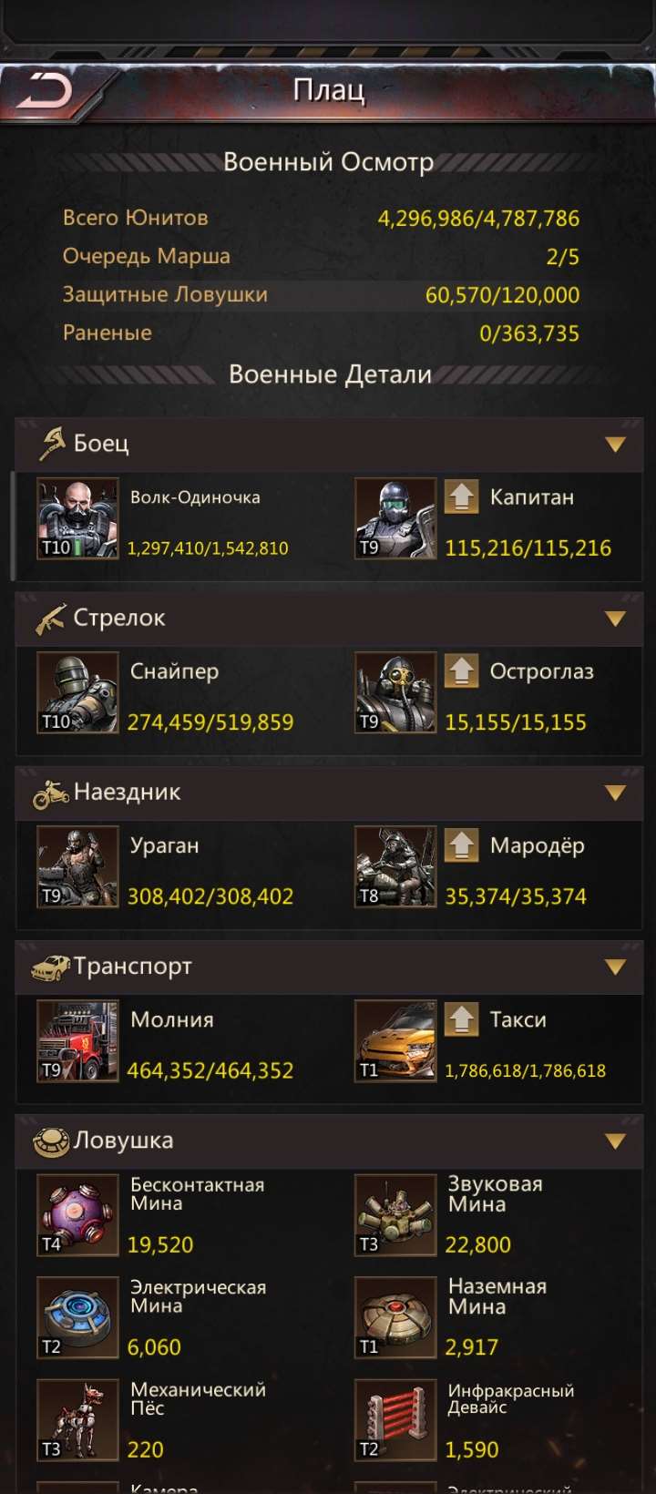Collapse the Стрелок section arrow

(x=616, y=619)
